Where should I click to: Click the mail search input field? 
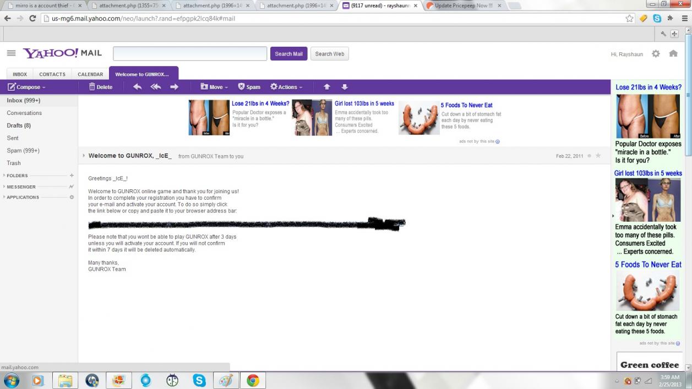(x=190, y=54)
